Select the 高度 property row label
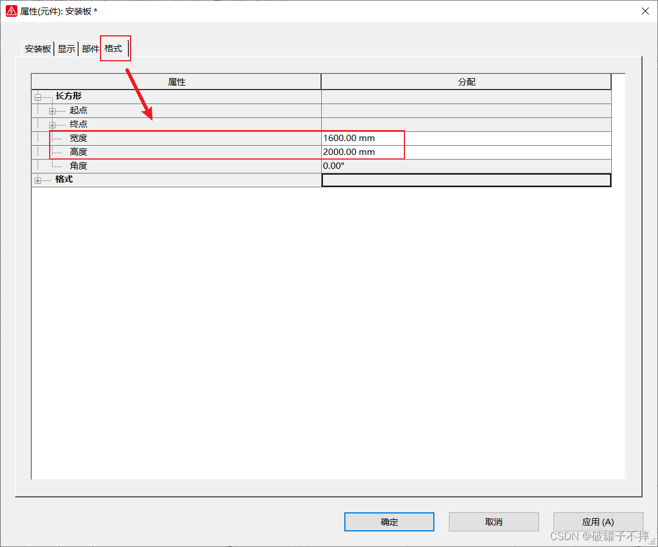Image resolution: width=658 pixels, height=547 pixels. [x=79, y=152]
